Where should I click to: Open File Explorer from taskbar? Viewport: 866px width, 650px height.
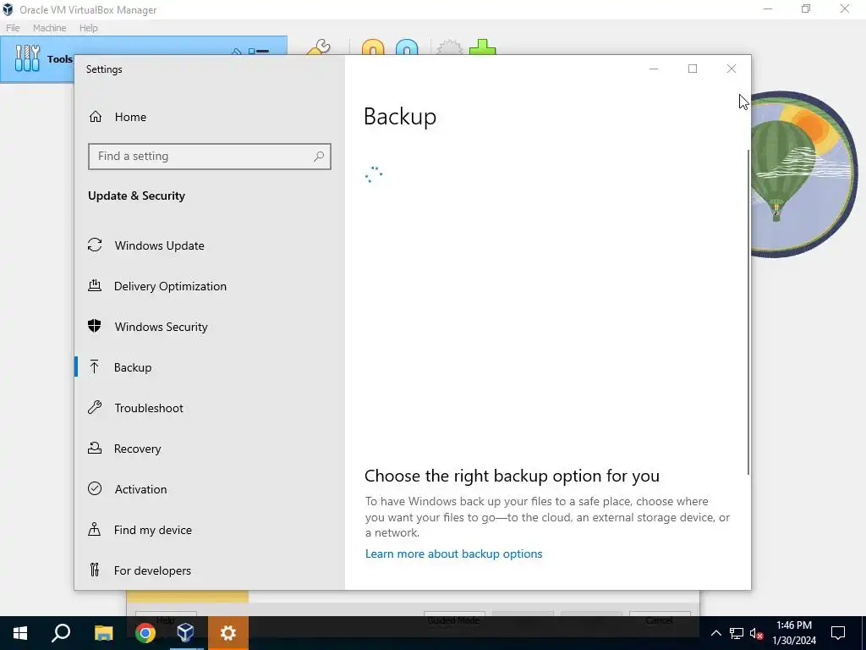(103, 633)
